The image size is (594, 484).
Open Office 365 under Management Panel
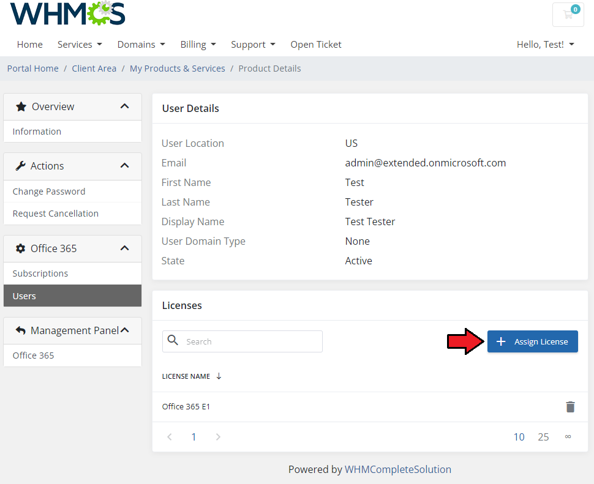[x=72, y=356]
